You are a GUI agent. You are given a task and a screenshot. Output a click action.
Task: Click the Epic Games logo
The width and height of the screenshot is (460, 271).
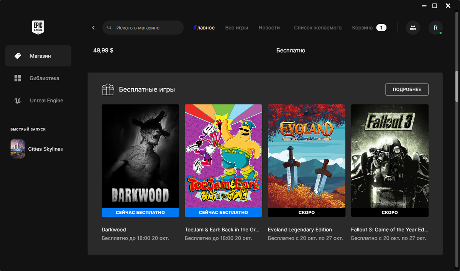[x=38, y=28]
